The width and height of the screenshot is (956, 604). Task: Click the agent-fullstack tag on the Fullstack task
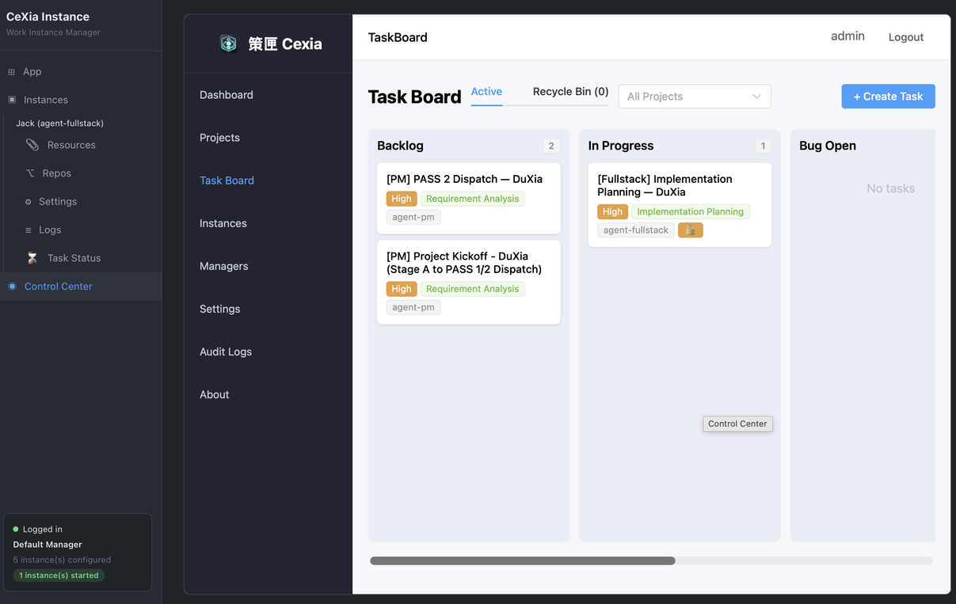(636, 230)
